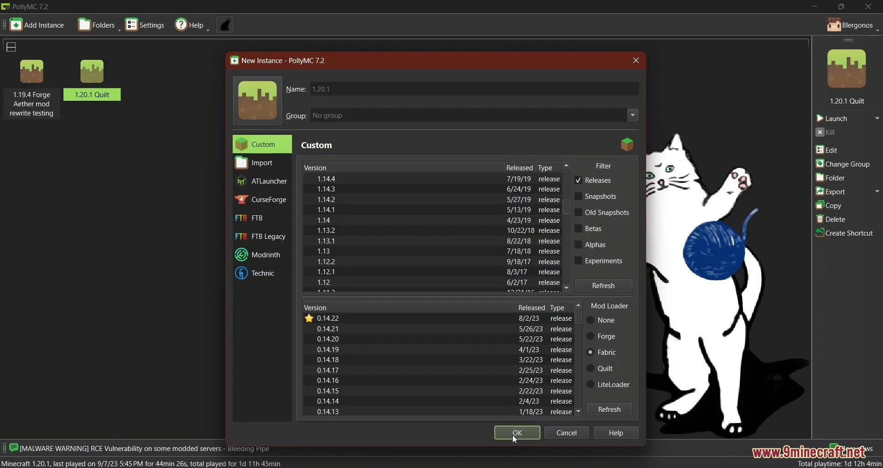Select the Import source tab
This screenshot has width=883, height=468.
[262, 163]
